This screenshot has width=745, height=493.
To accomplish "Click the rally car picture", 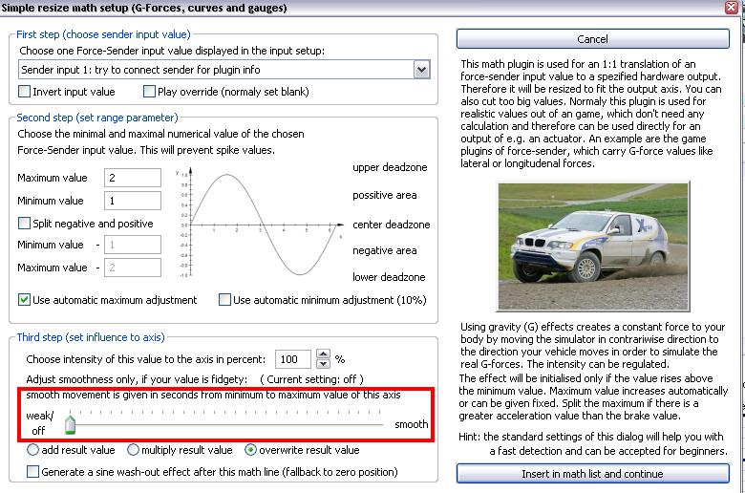I will click(x=593, y=246).
